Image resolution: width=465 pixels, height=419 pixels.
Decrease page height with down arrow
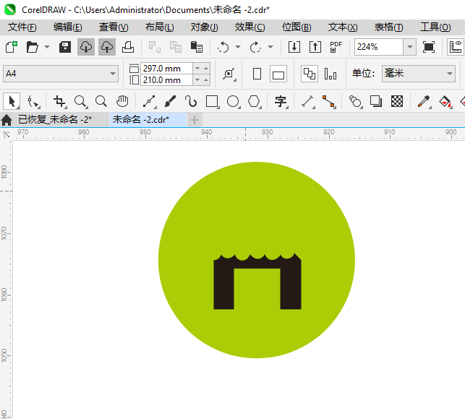point(197,80)
